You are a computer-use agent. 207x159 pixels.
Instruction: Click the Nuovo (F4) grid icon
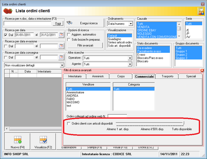pos(18,140)
